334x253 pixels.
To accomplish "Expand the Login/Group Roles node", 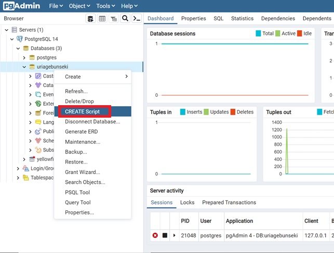I will 18,169.
